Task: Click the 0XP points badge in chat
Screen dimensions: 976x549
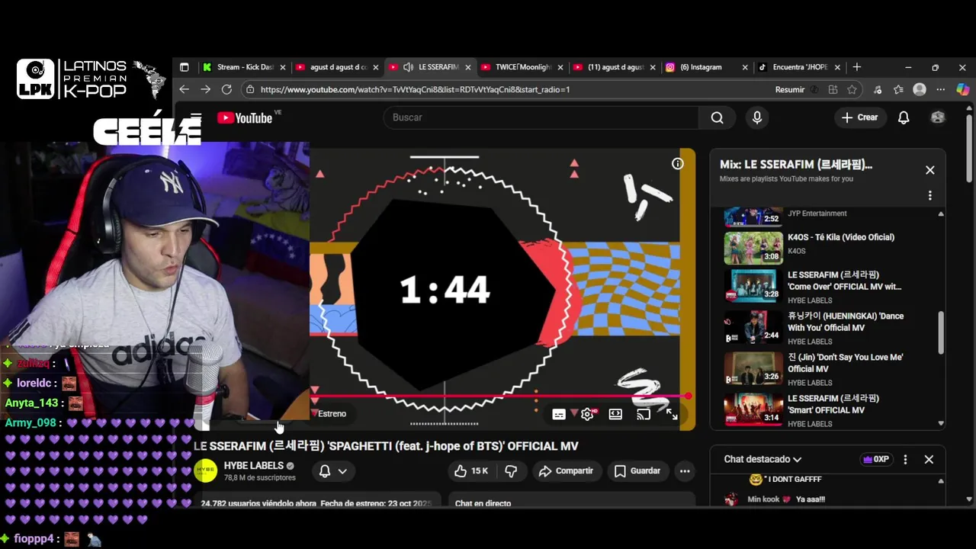Action: pyautogui.click(x=875, y=460)
